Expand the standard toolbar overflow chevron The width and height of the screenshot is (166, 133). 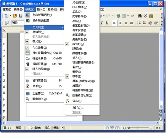[x=162, y=14]
